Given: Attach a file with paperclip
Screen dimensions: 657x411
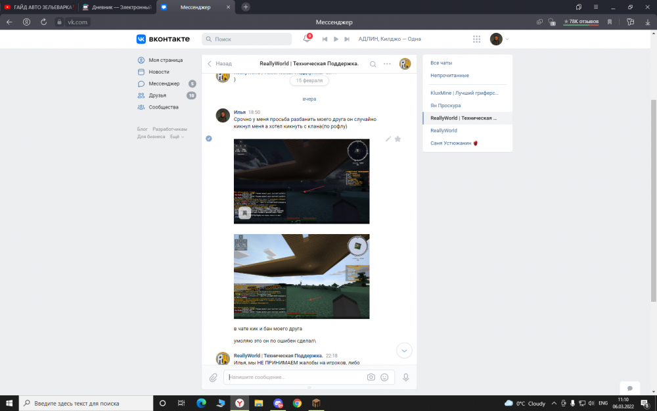Looking at the screenshot, I should (213, 377).
